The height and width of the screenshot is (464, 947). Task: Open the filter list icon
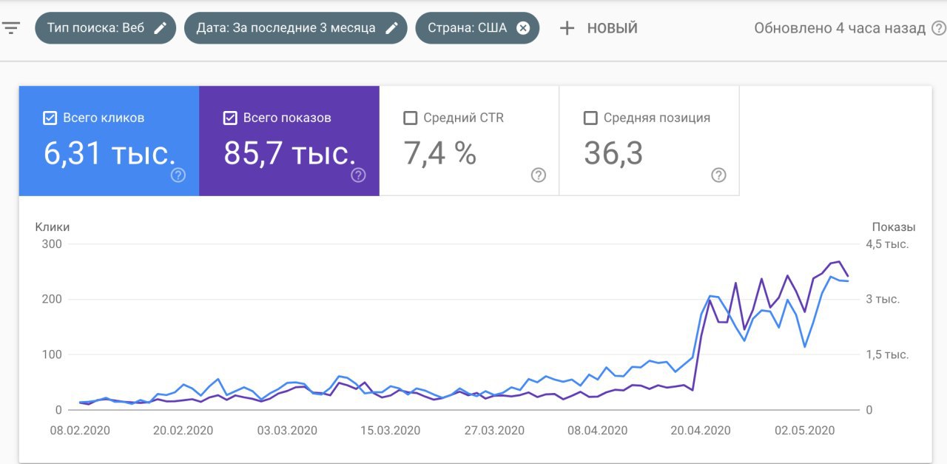point(11,28)
